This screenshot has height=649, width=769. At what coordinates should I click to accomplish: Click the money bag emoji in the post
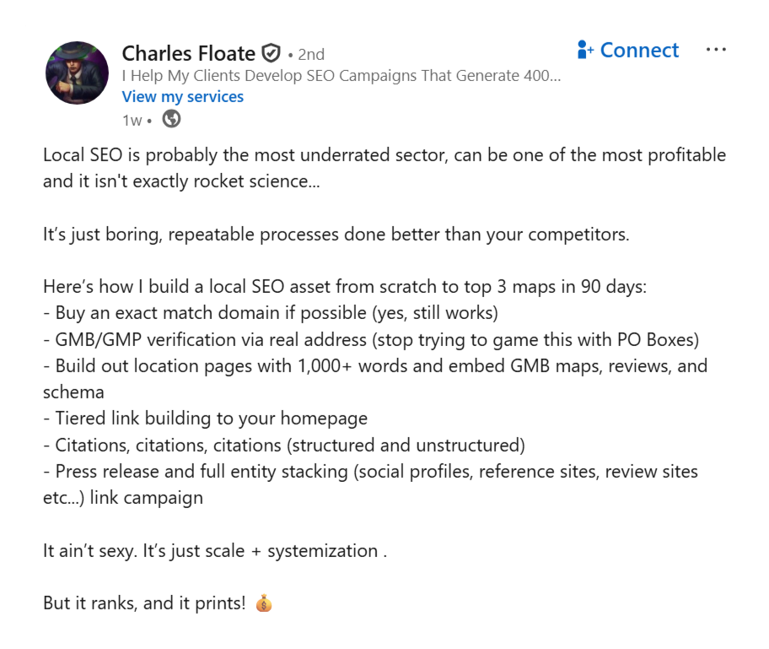tap(262, 603)
